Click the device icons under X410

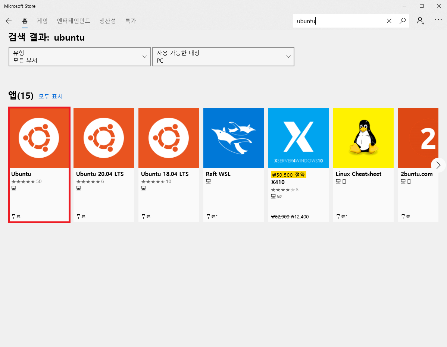[x=276, y=196]
